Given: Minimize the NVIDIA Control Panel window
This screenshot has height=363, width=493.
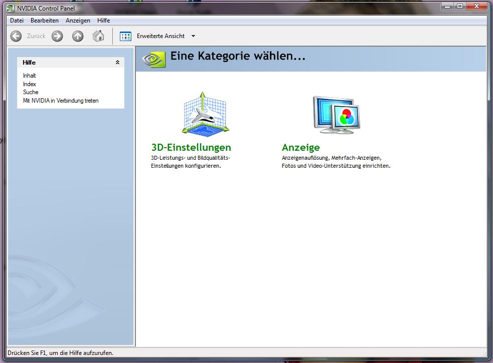Looking at the screenshot, I should tap(447, 6).
